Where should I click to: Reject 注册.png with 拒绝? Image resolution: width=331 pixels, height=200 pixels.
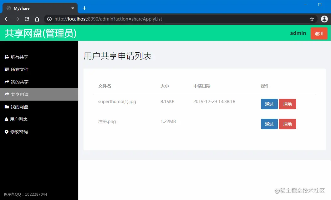[x=287, y=124]
